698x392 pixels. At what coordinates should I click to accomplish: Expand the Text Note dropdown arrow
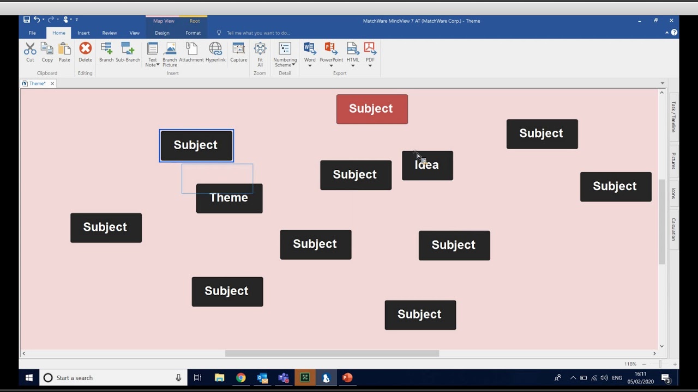click(158, 65)
